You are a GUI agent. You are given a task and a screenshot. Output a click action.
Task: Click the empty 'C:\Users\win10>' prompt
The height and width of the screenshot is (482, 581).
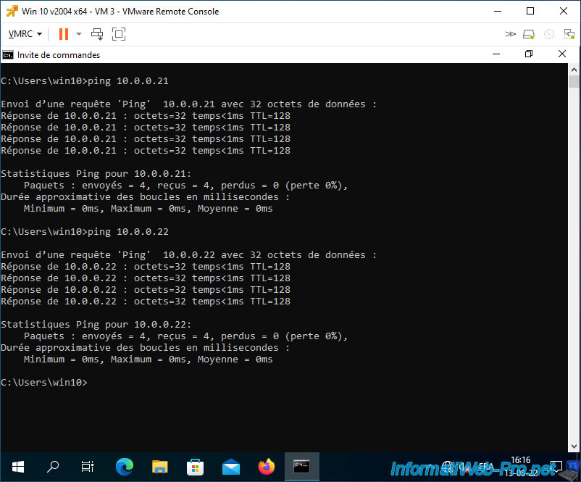click(x=44, y=383)
